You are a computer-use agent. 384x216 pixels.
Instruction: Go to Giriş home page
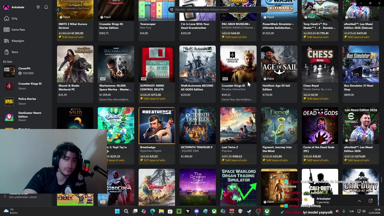click(26, 19)
